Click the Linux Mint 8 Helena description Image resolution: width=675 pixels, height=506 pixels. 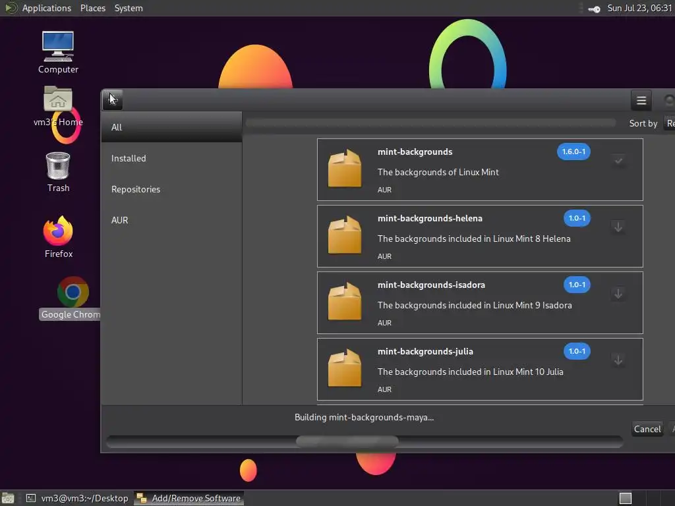point(474,239)
